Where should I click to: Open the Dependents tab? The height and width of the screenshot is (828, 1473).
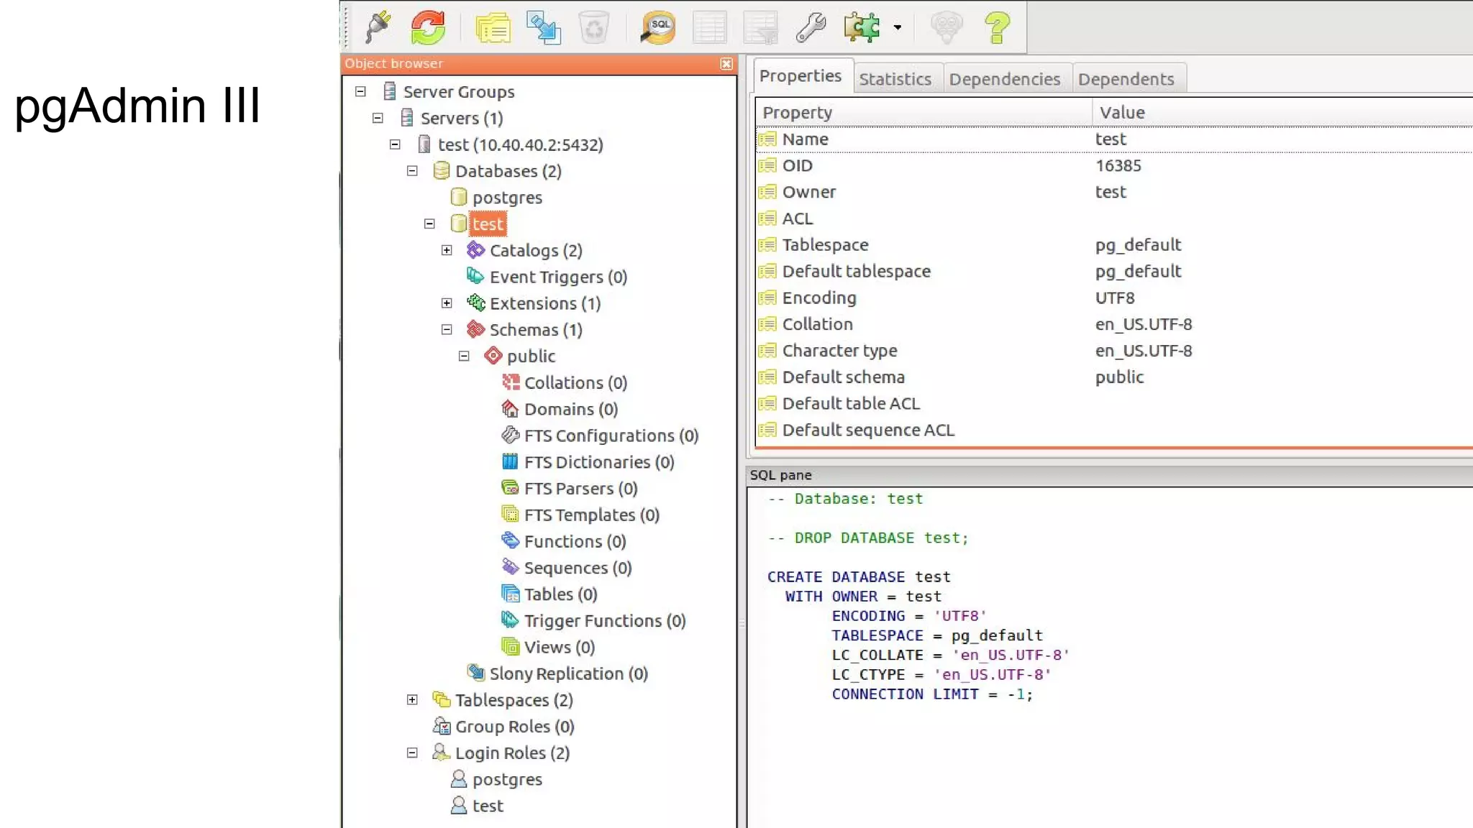(x=1126, y=79)
